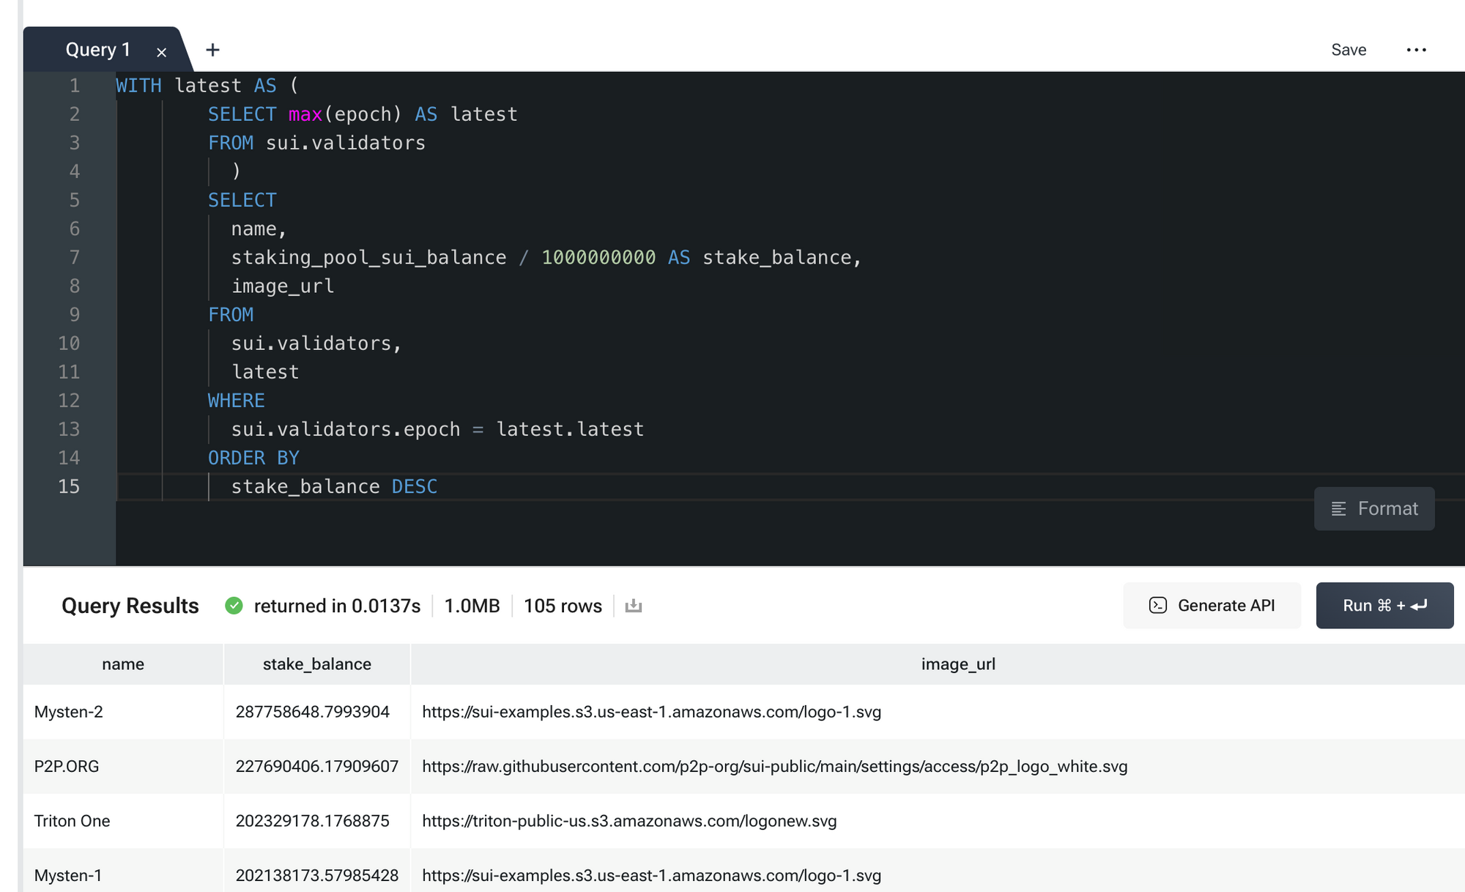Click 'image_url' on line 8 of the editor

(283, 286)
